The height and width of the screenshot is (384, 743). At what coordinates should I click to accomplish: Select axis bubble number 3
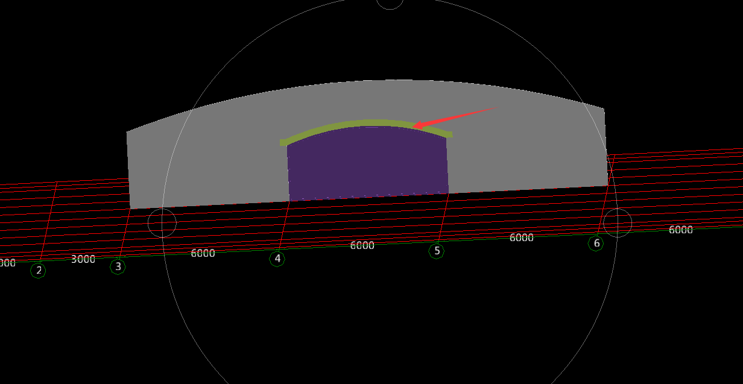[x=118, y=266]
